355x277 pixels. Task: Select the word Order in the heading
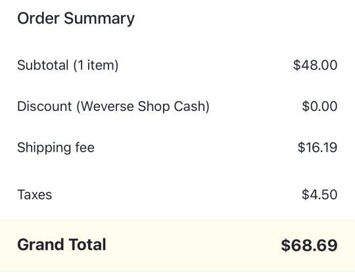(38, 18)
